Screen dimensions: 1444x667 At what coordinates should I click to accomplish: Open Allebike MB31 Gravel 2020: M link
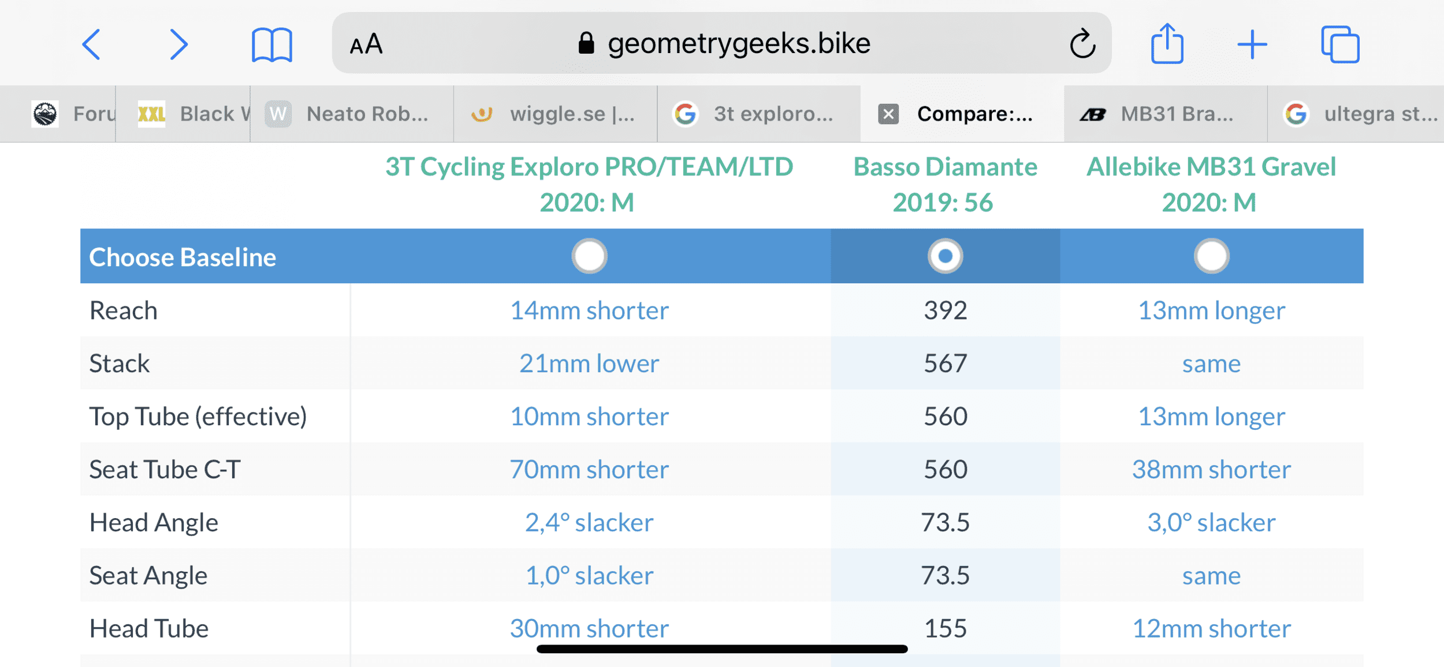pyautogui.click(x=1211, y=184)
